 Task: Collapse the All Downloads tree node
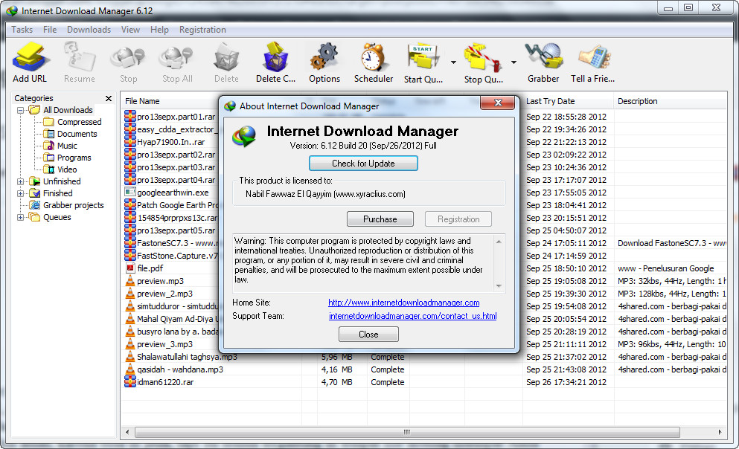pos(20,110)
